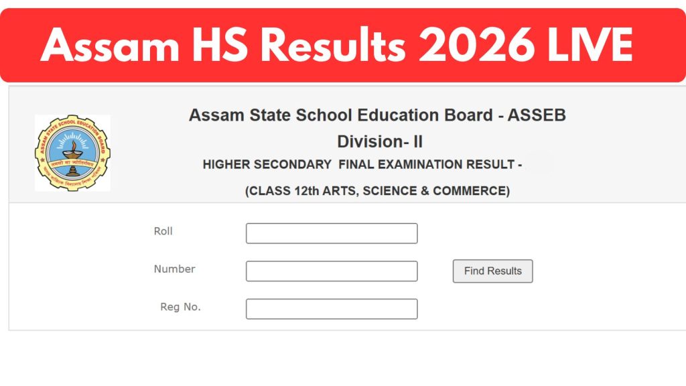Viewport: 686px width, 386px height.
Task: Click the red banner graphic at the top
Action: [x=343, y=44]
